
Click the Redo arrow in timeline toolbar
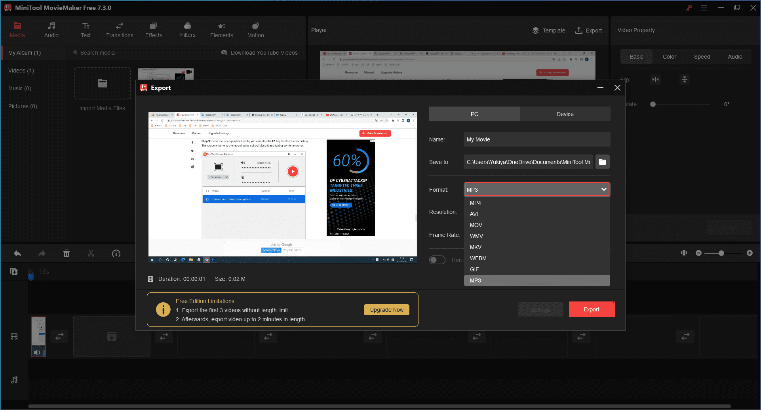(x=42, y=254)
